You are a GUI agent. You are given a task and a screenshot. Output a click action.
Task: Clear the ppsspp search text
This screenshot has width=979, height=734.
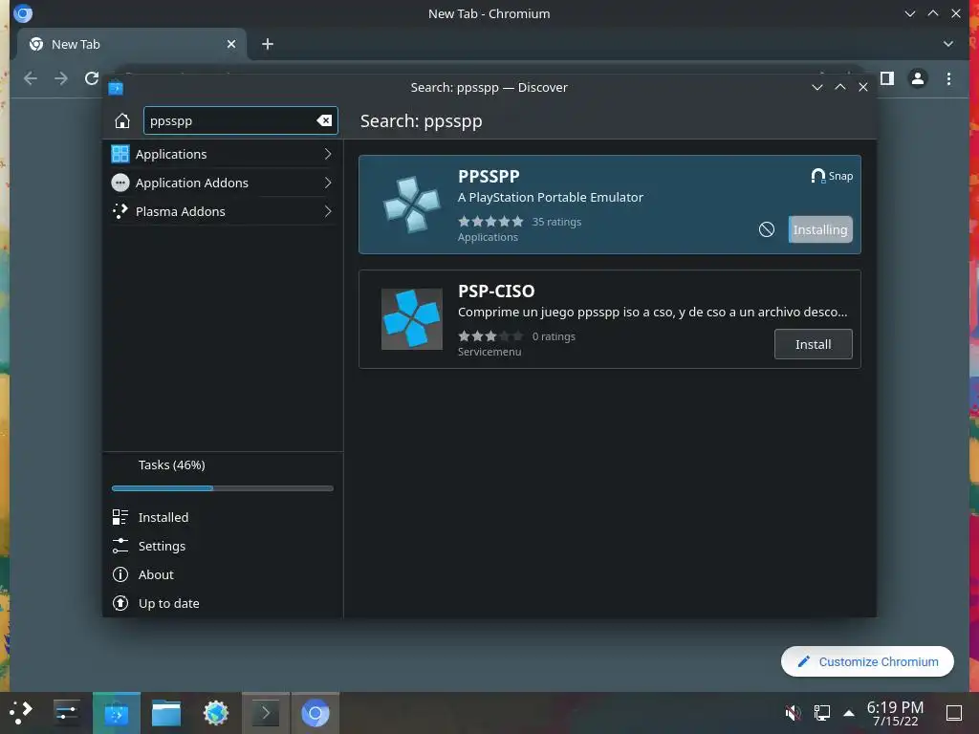pyautogui.click(x=324, y=121)
